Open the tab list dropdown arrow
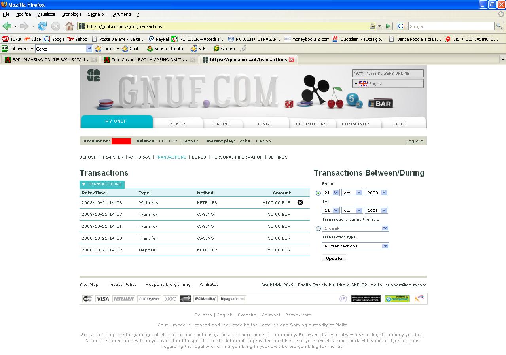The image size is (506, 355). coord(503,60)
